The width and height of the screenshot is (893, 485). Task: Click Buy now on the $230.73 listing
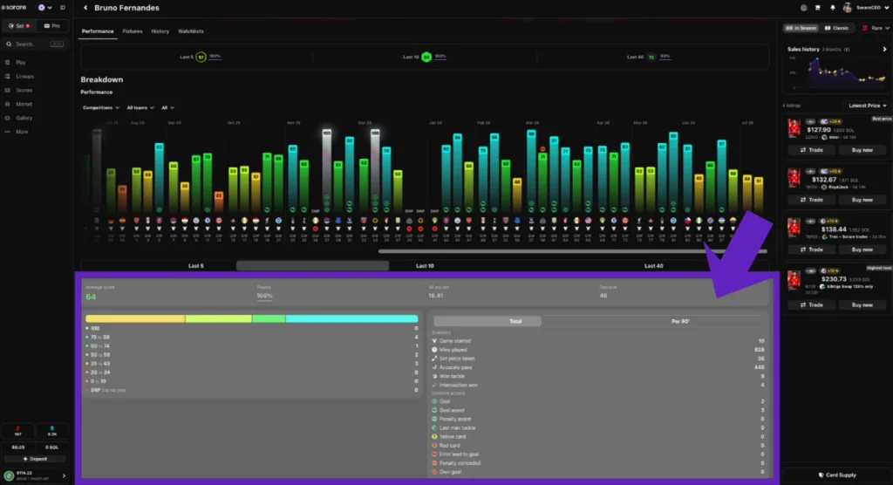click(x=862, y=305)
